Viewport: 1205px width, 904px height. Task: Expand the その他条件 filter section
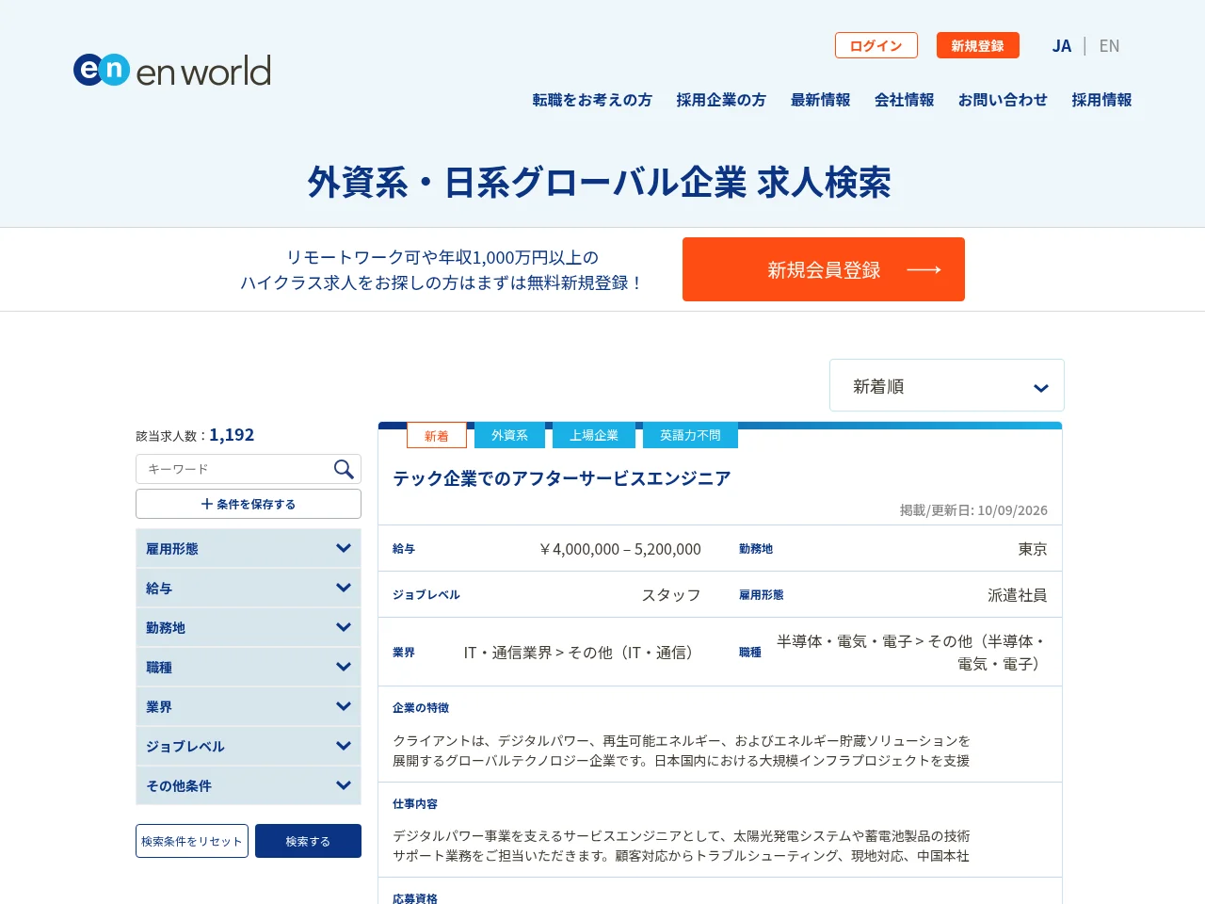(249, 785)
